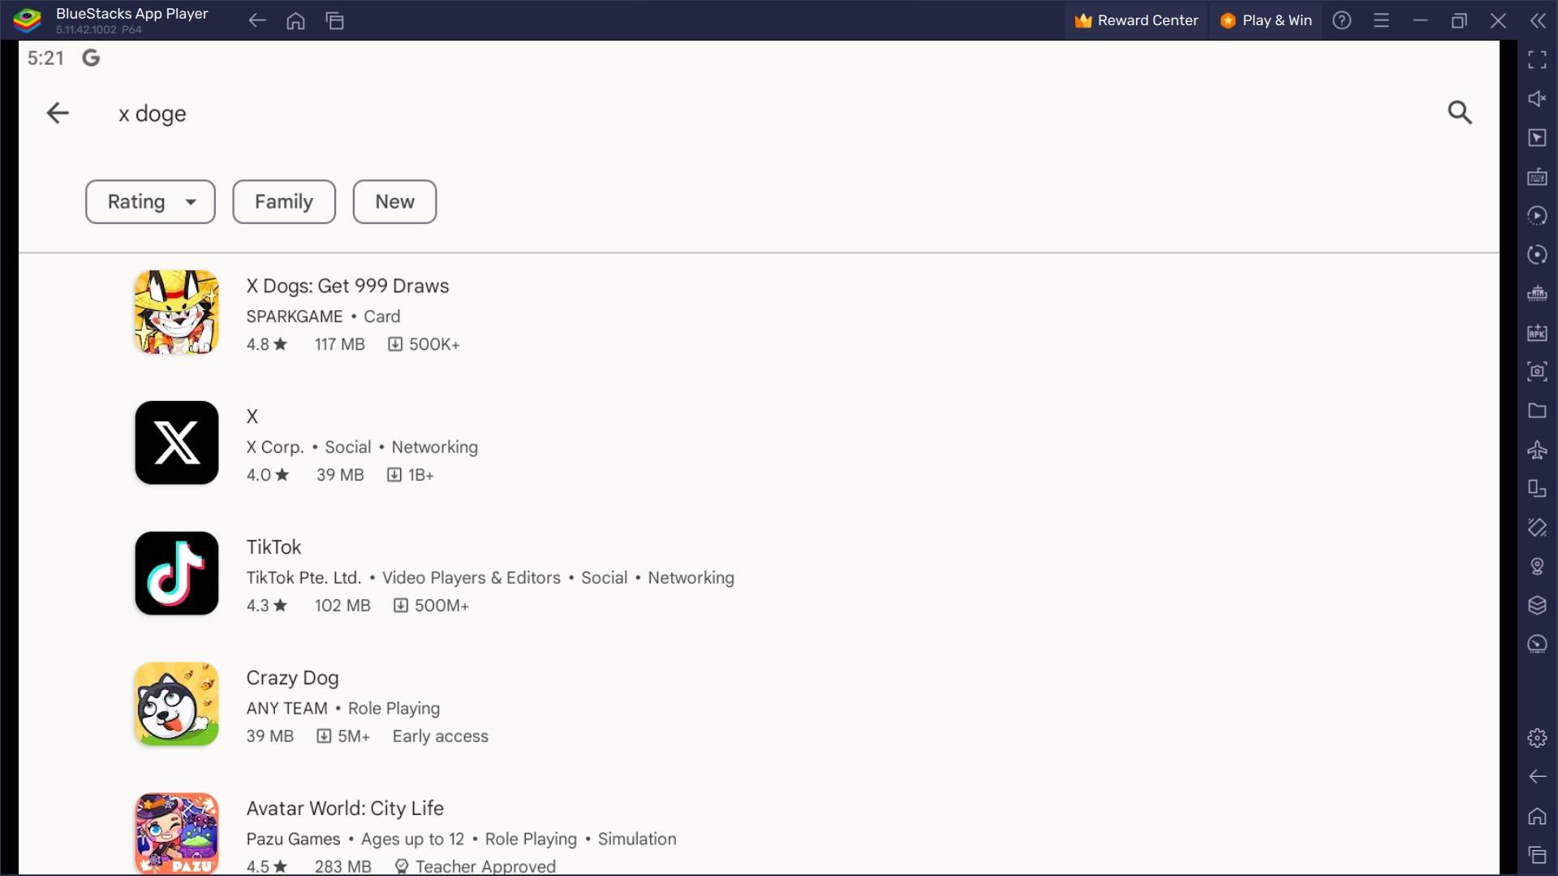1558x876 pixels.
Task: Click 'SPARKGAME' developer text
Action: [x=295, y=317]
